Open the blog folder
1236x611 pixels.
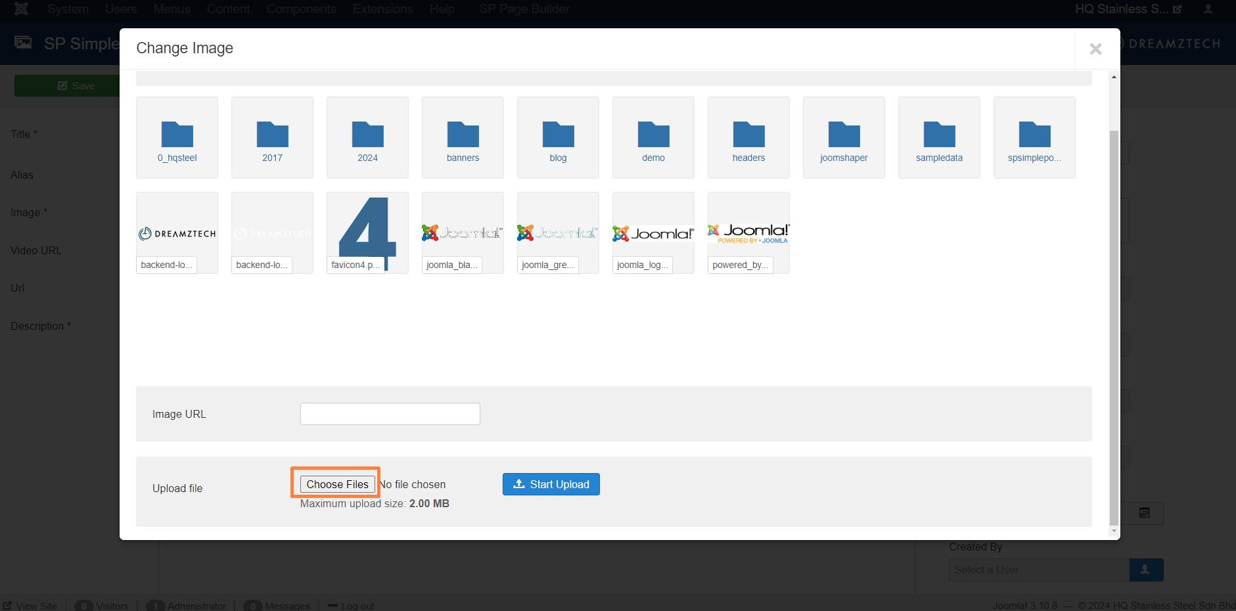558,137
